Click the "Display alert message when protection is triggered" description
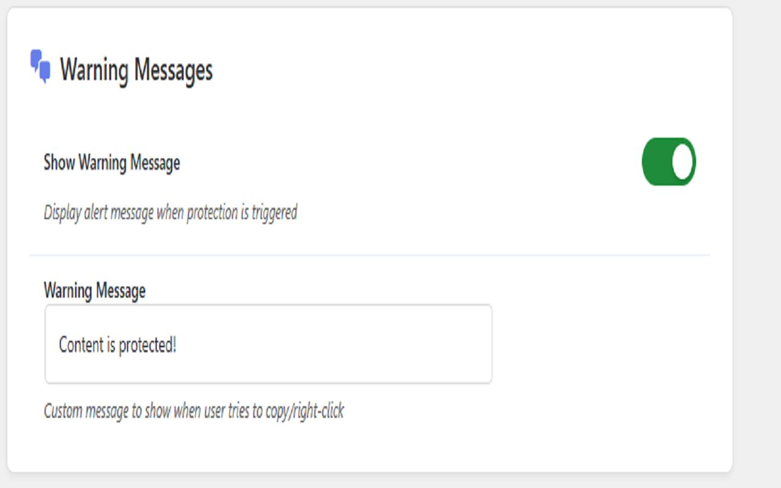The width and height of the screenshot is (781, 488). (170, 213)
